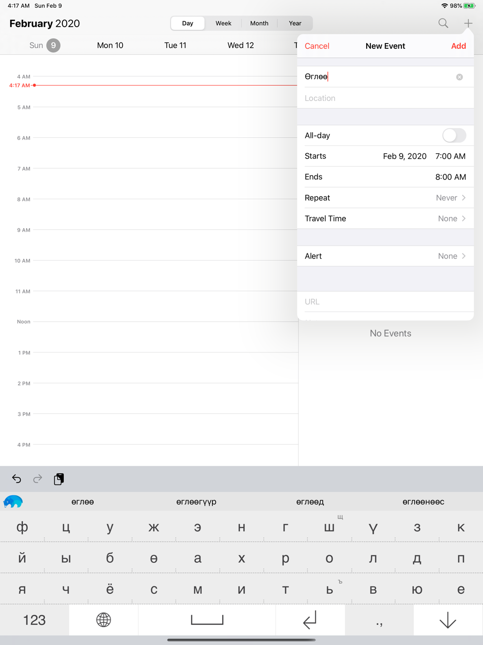Tap the search magnifier icon
Viewport: 483px width, 645px height.
(443, 23)
